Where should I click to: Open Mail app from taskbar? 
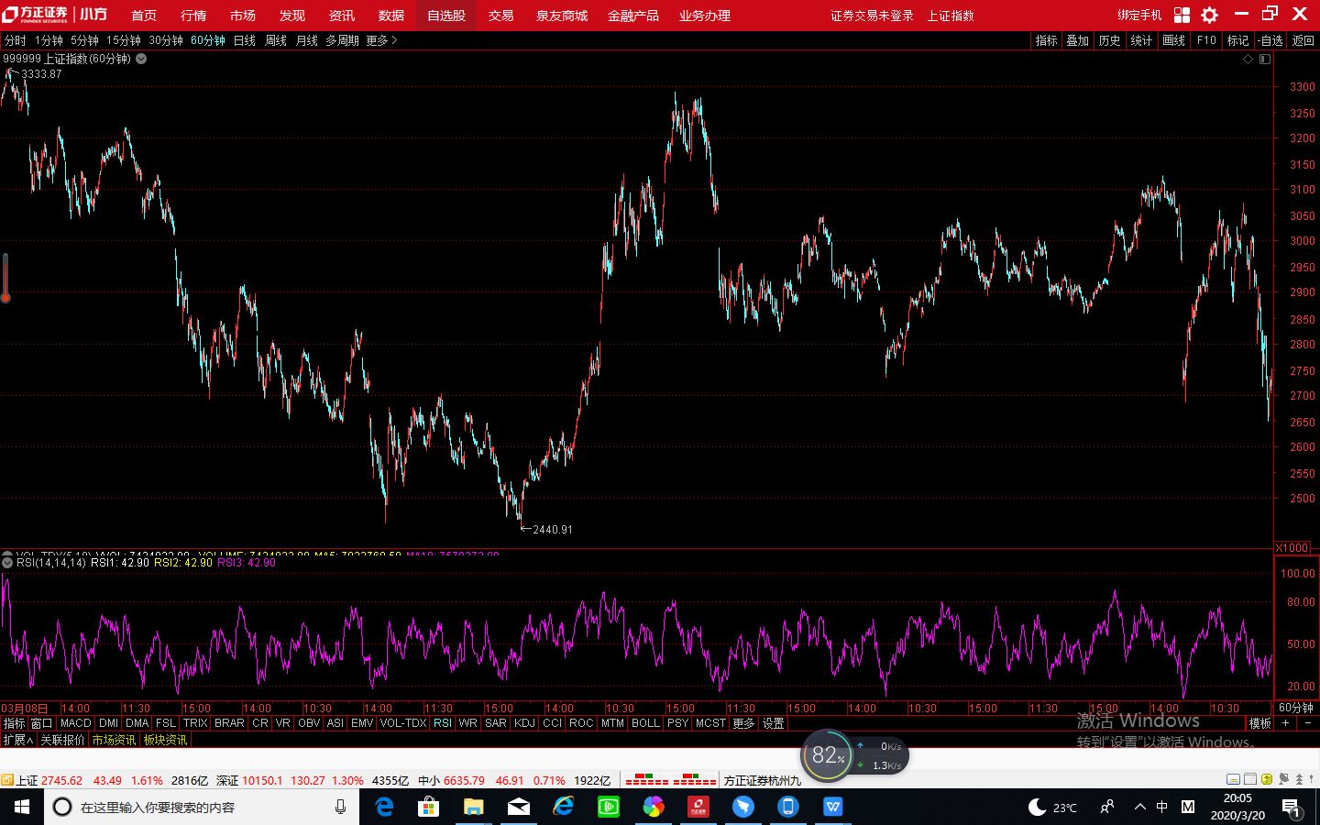[518, 807]
